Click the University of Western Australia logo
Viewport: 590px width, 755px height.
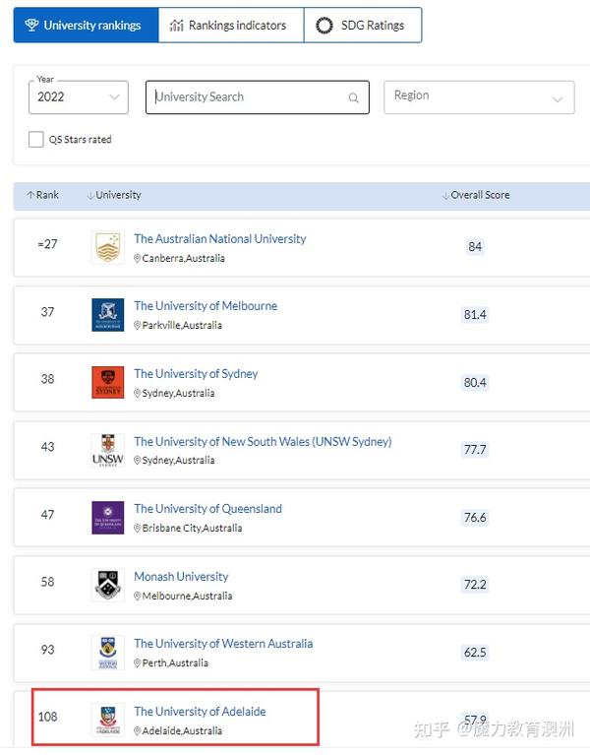108,653
